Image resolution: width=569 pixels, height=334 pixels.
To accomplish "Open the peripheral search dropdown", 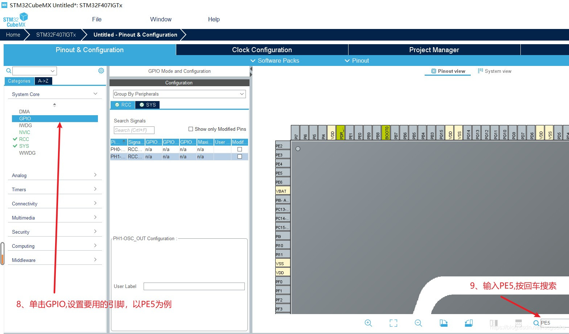I will (x=53, y=71).
